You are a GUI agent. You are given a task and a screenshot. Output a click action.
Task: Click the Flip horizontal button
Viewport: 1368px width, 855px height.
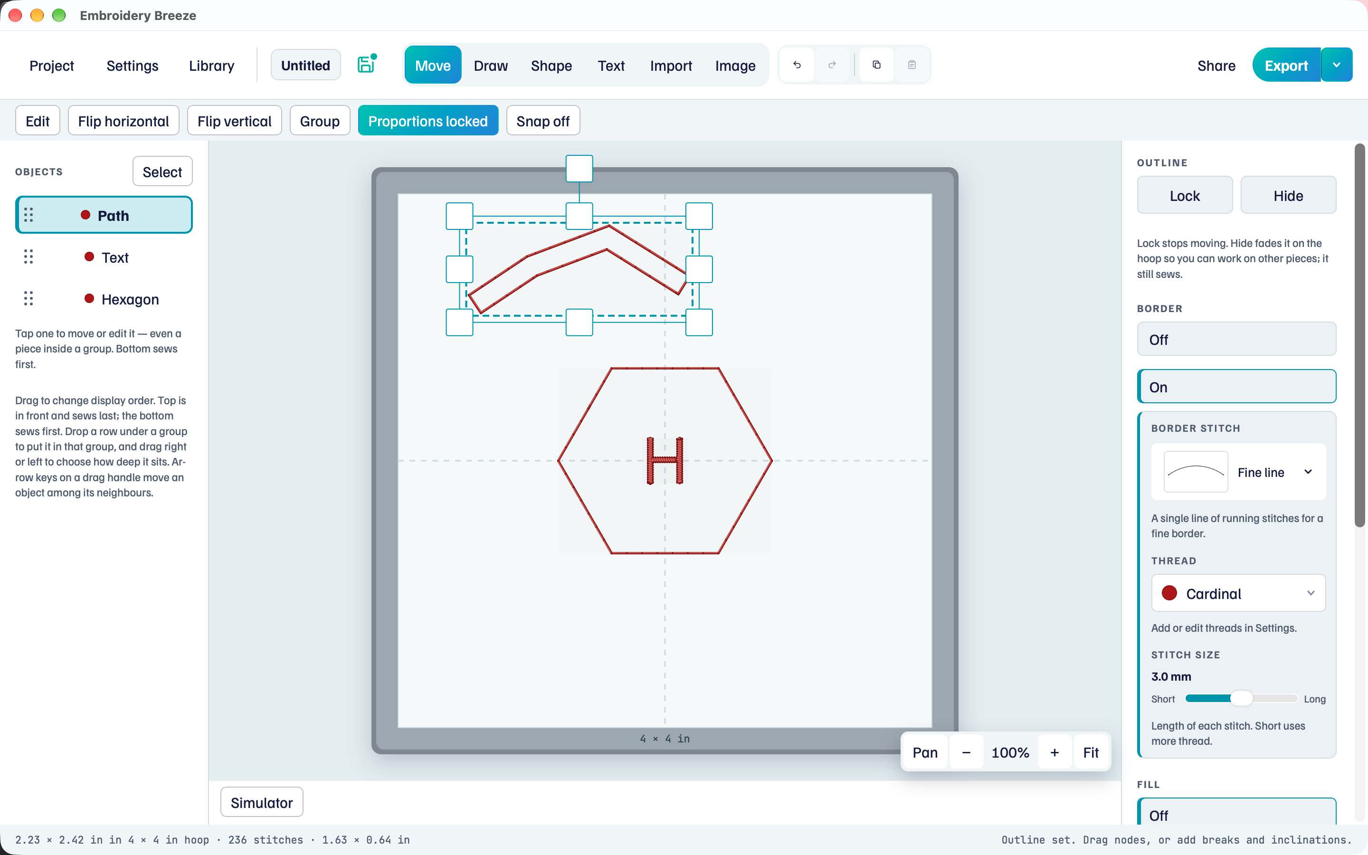click(x=124, y=121)
